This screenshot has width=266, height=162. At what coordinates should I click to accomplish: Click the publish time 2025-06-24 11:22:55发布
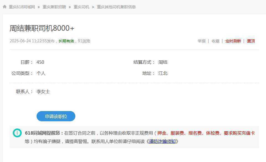coord(32,41)
